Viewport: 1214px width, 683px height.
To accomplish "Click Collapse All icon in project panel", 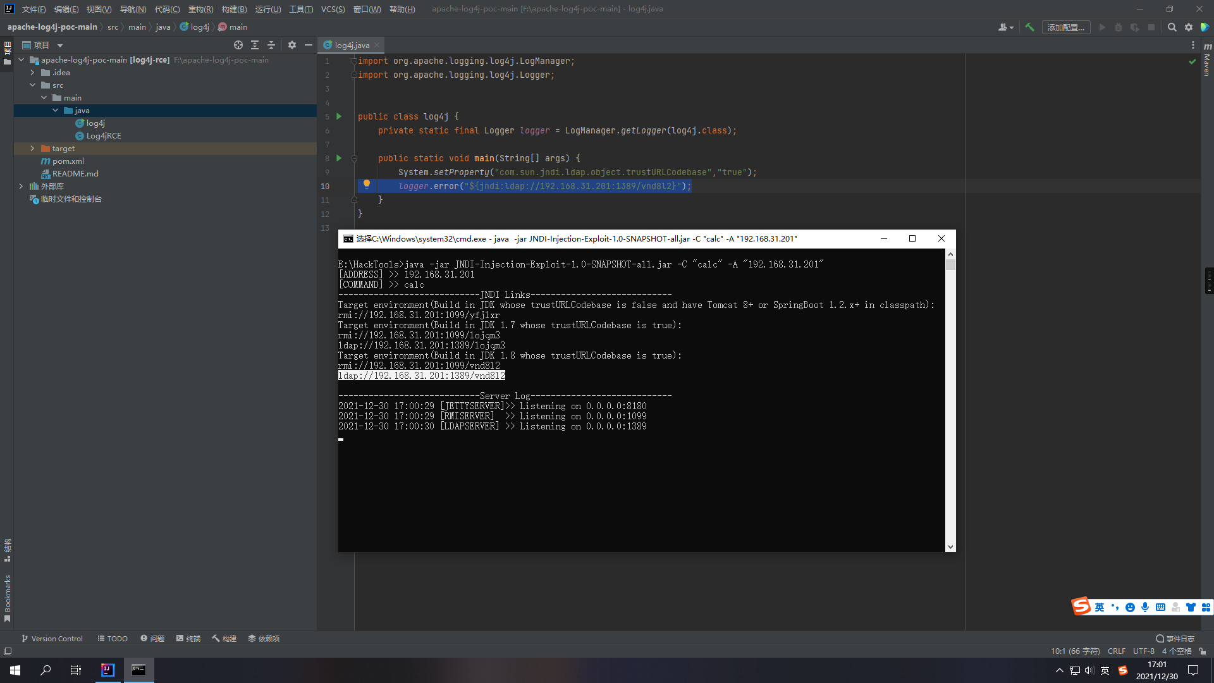I will click(x=271, y=45).
